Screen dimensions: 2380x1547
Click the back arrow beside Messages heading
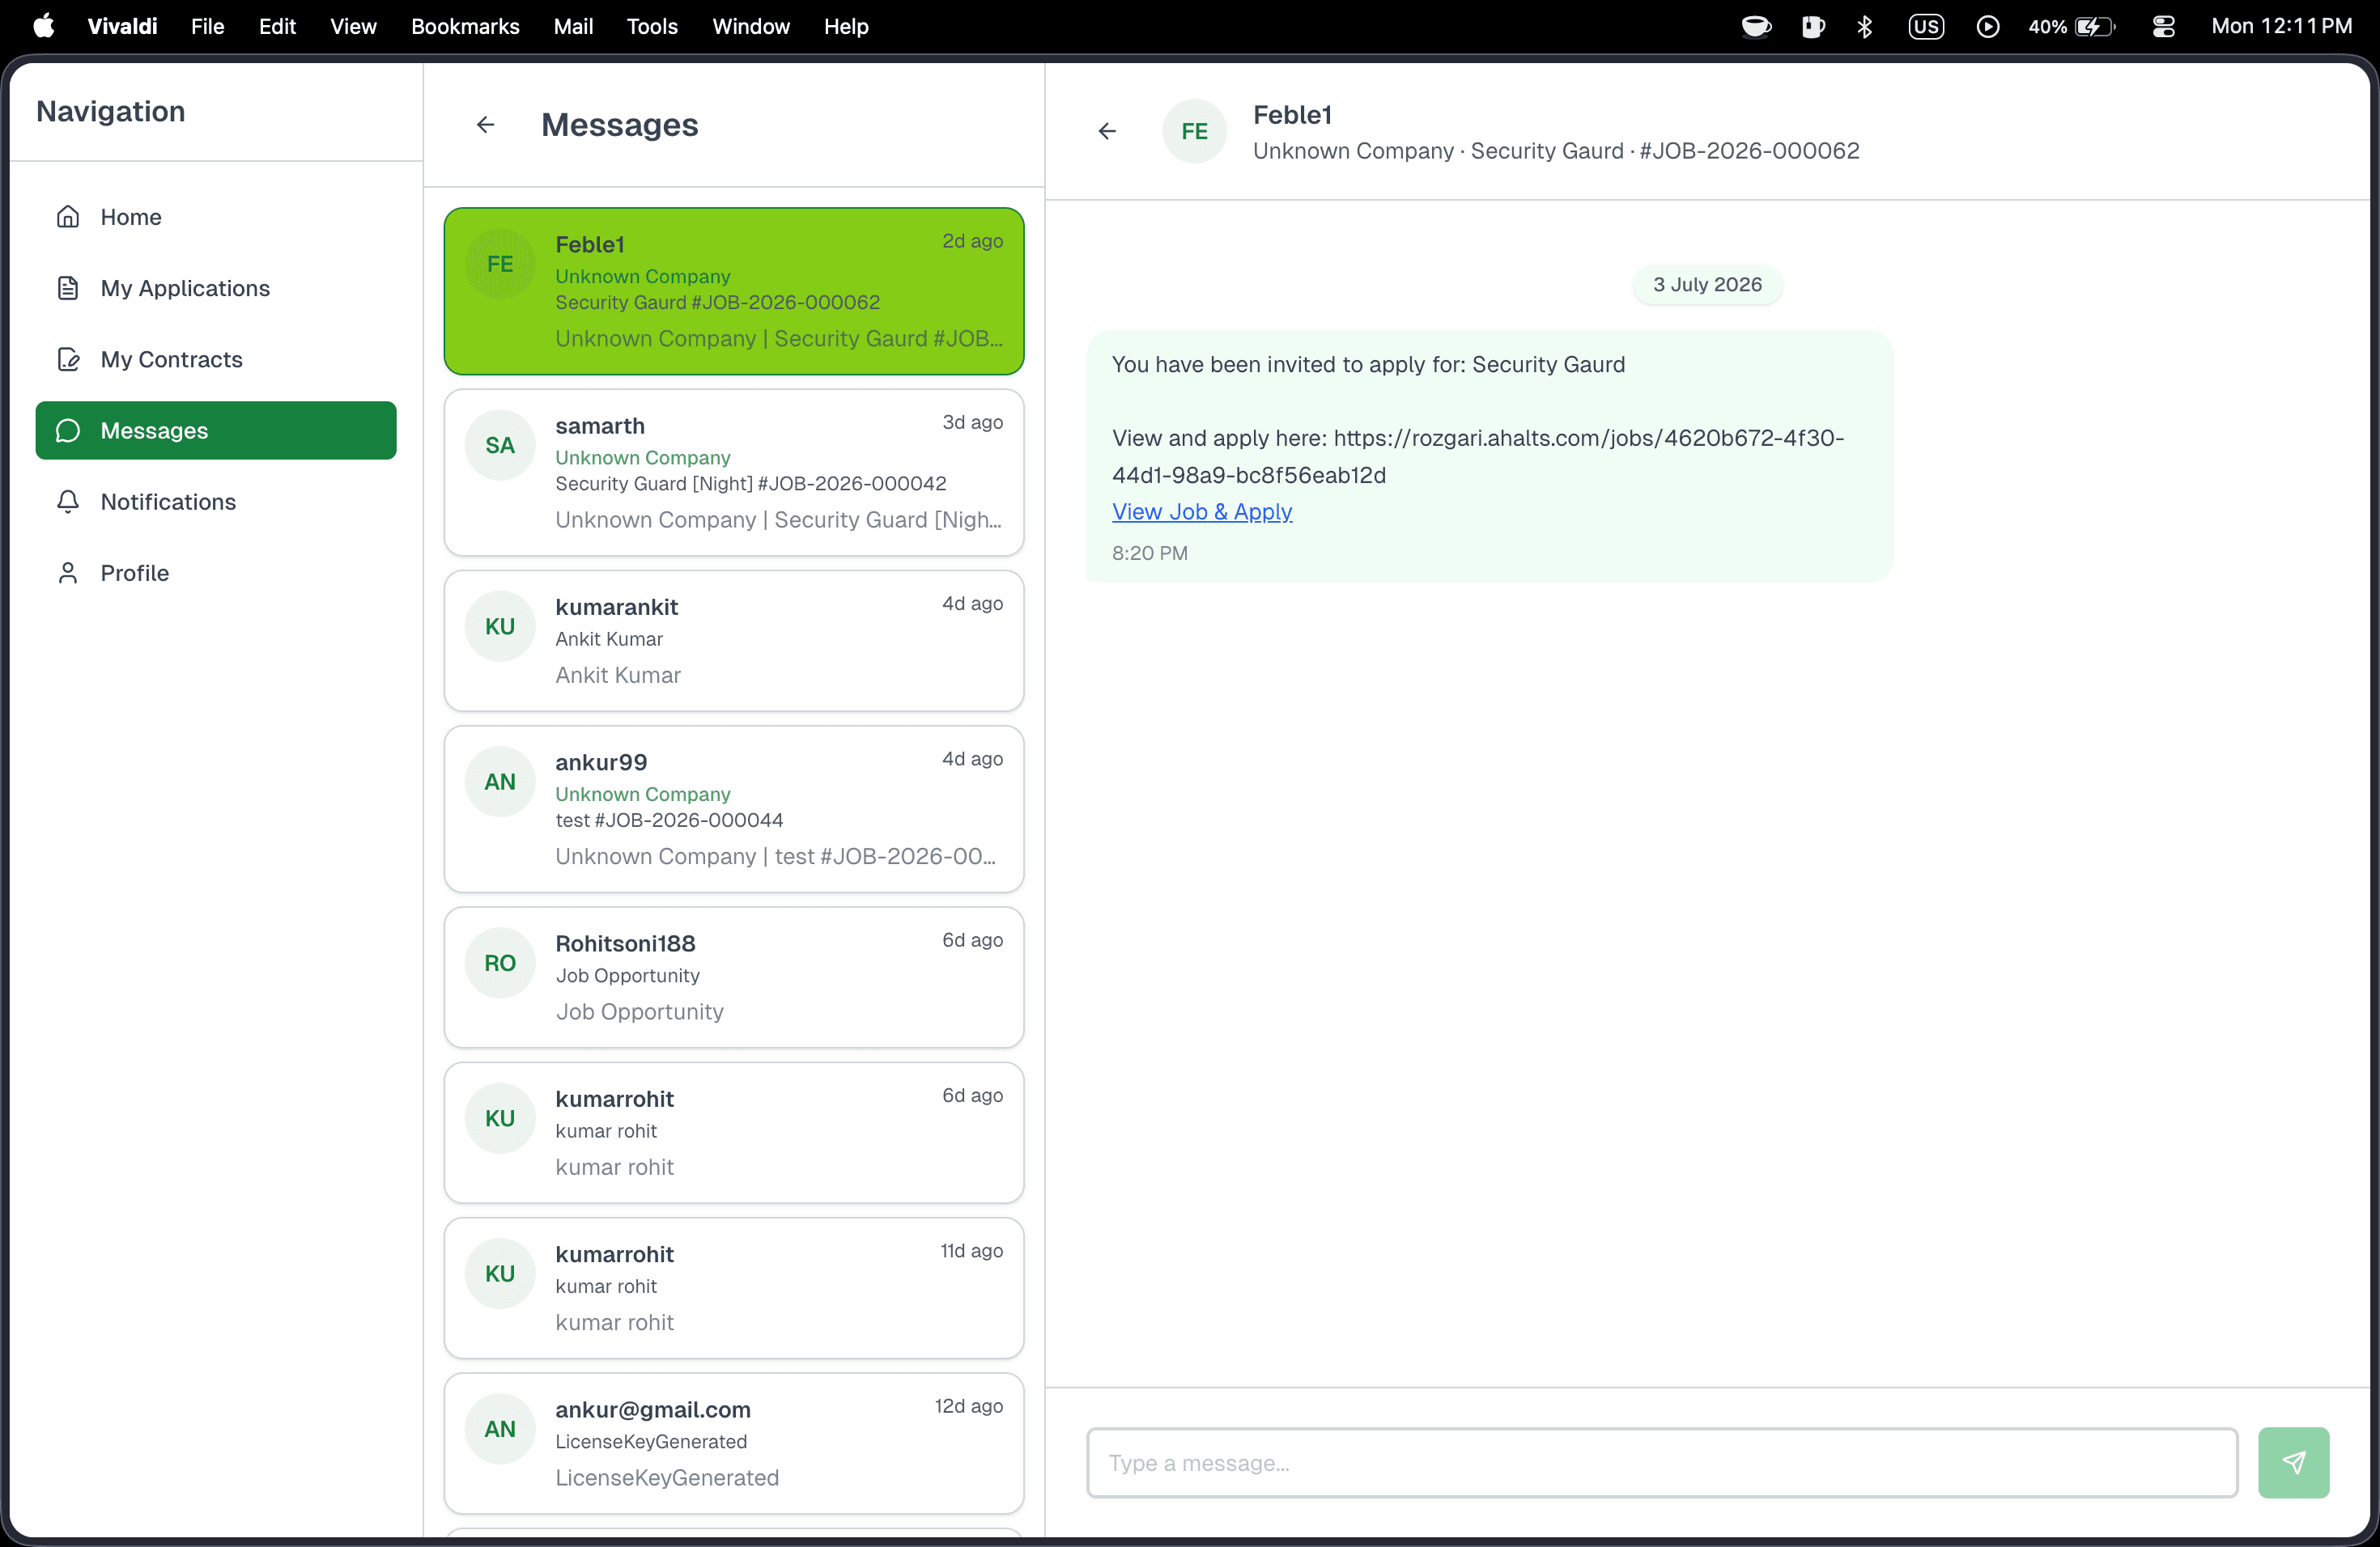point(486,125)
